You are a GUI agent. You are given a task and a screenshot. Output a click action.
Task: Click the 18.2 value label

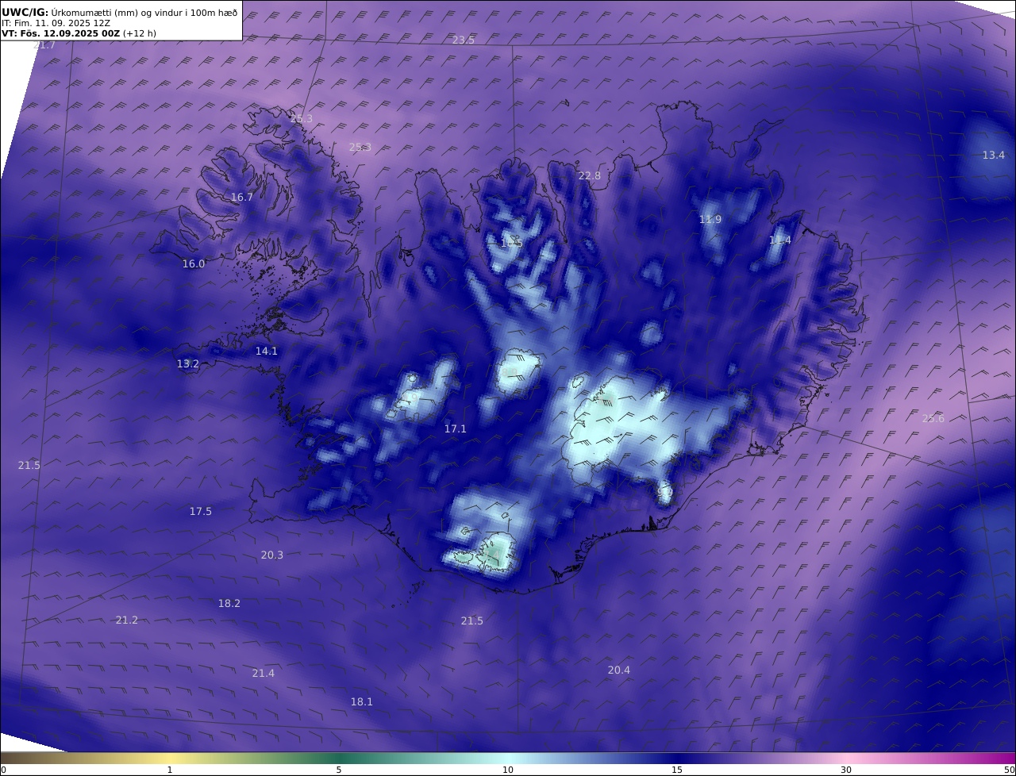tap(229, 603)
